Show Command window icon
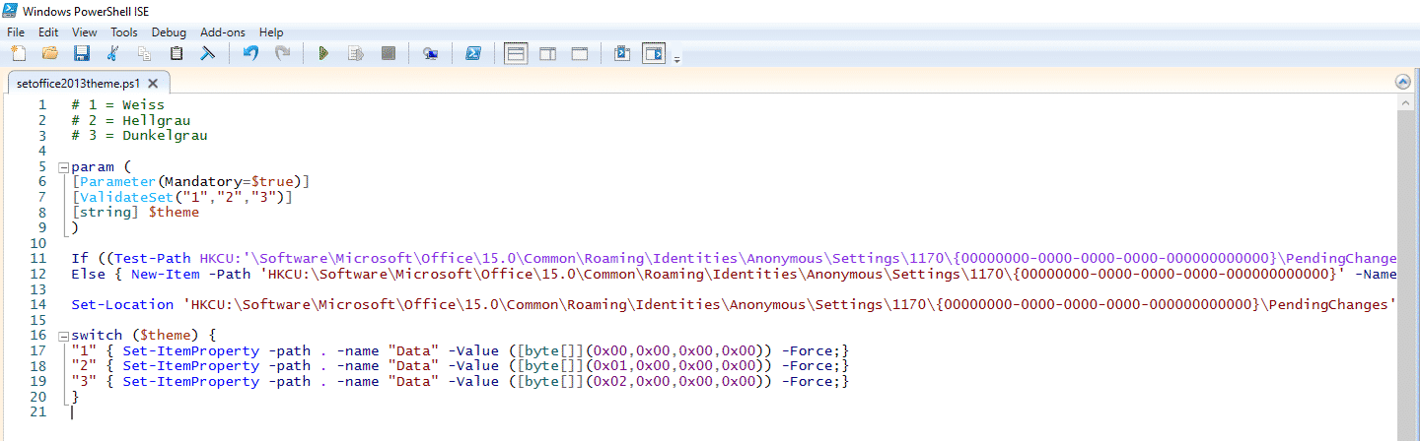The image size is (1420, 441). pyautogui.click(x=622, y=53)
